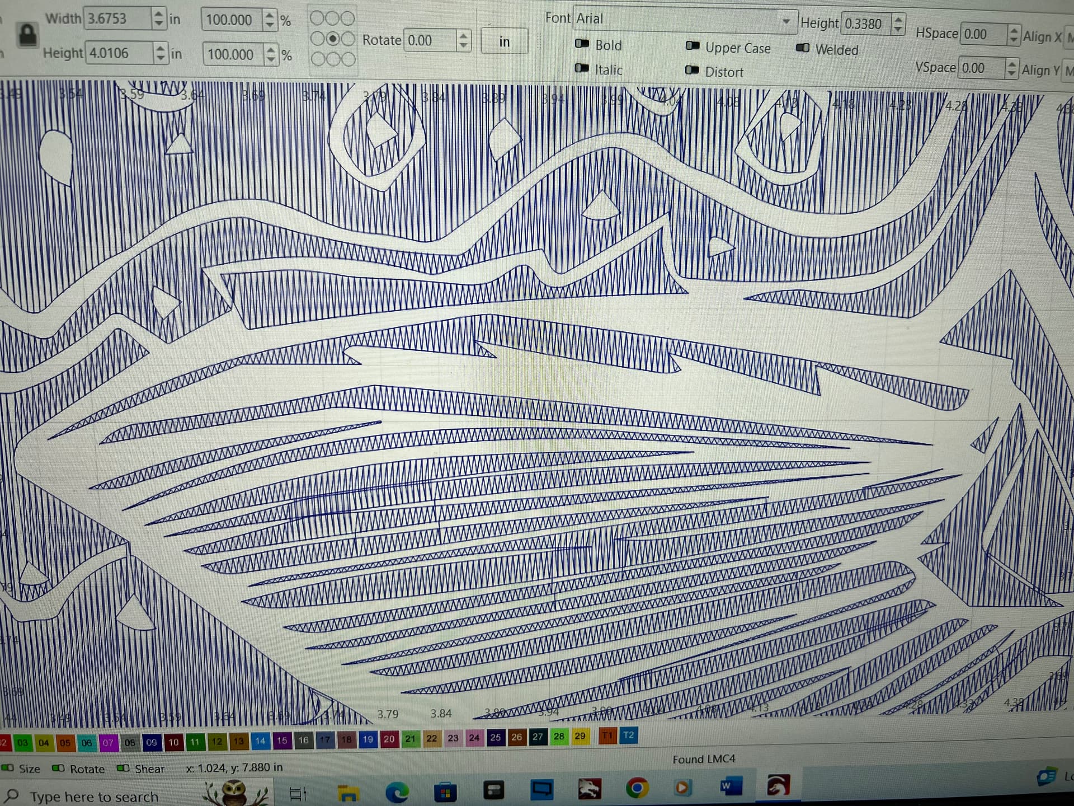This screenshot has height=806, width=1074.
Task: Open File Explorer from the taskbar
Action: (x=348, y=793)
